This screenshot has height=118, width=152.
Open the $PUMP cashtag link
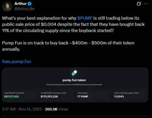click(x=85, y=18)
